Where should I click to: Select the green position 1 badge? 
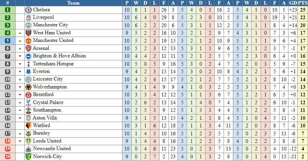coord(8,10)
